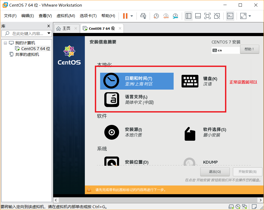This screenshot has height=210, width=264.
Task: Open 软件选择(S) package icon
Action: click(190, 134)
